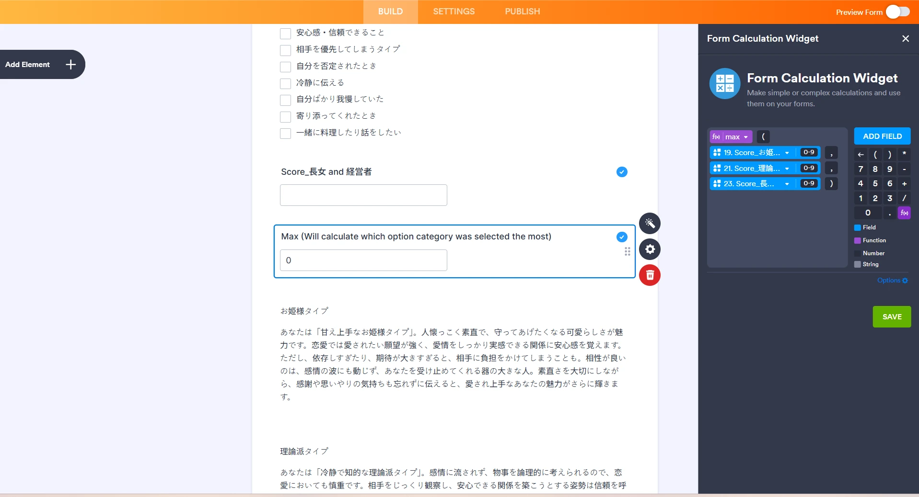
Task: Click the purple f(x) key on the keypad
Action: [904, 213]
